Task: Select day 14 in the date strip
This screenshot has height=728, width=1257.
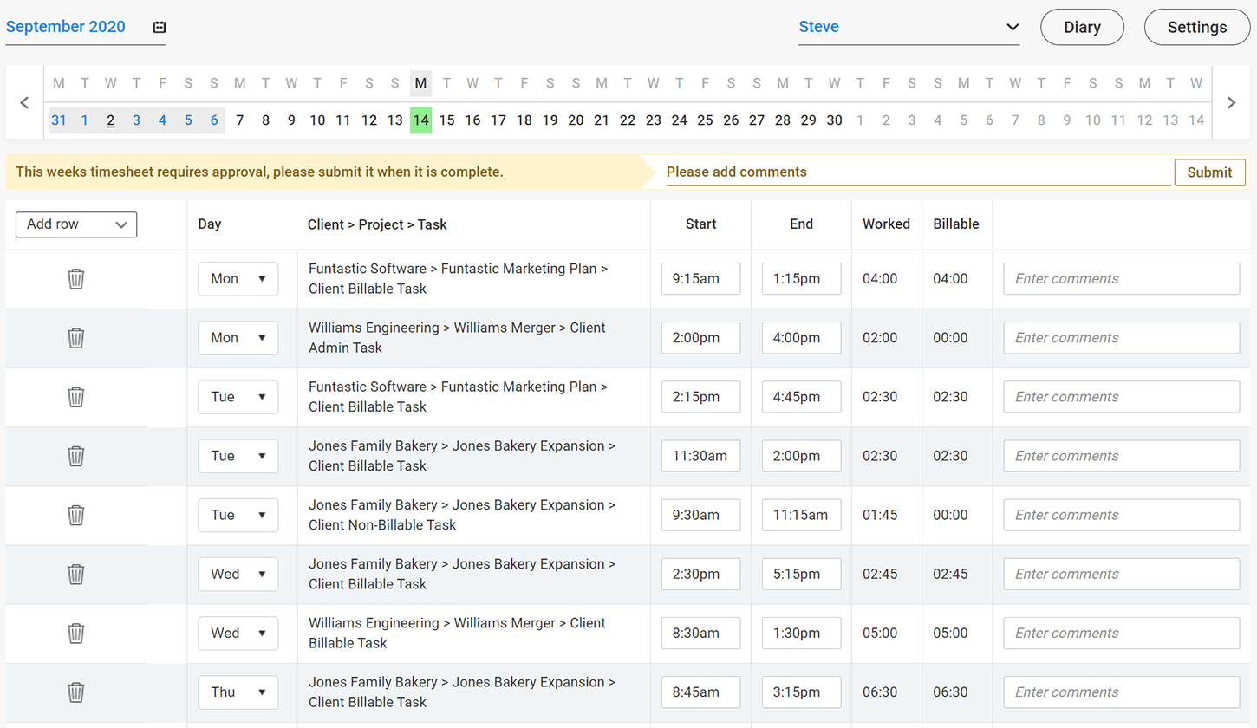Action: coord(420,120)
